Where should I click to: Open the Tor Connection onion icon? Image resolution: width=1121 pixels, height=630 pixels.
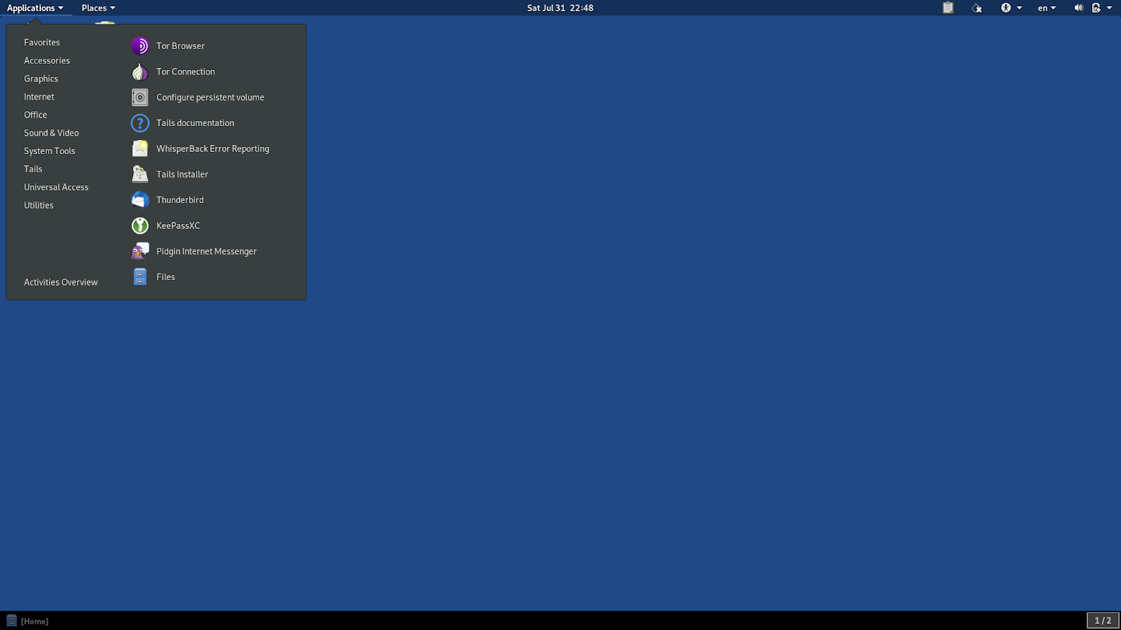[x=140, y=72]
